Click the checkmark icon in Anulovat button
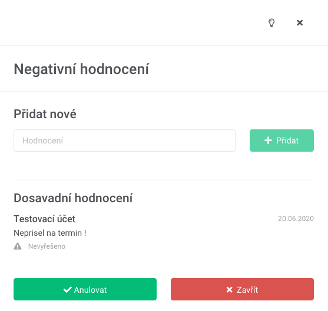This screenshot has width=328, height=311. (68, 289)
